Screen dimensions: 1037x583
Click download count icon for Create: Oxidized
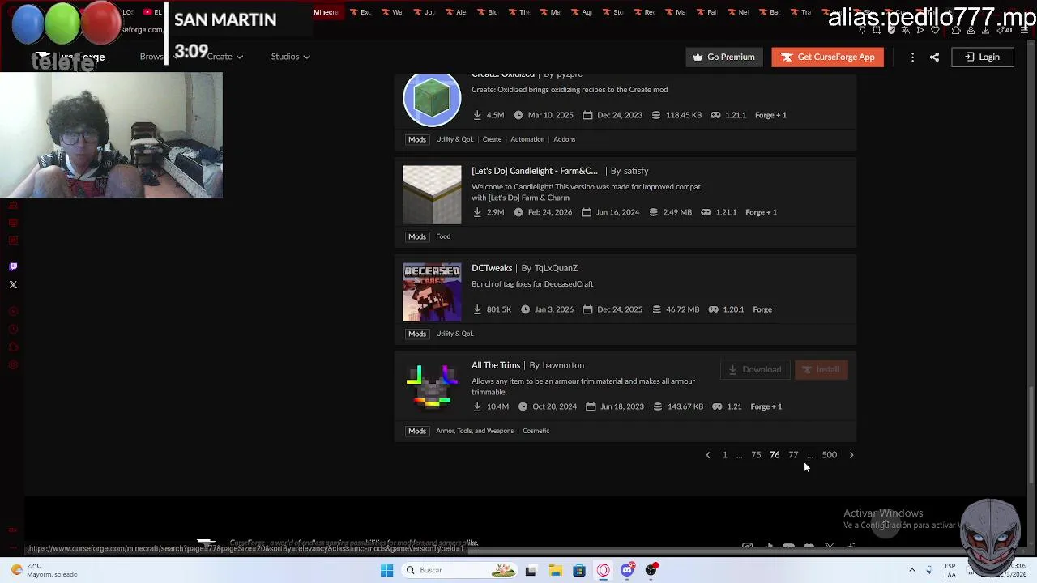click(x=477, y=115)
